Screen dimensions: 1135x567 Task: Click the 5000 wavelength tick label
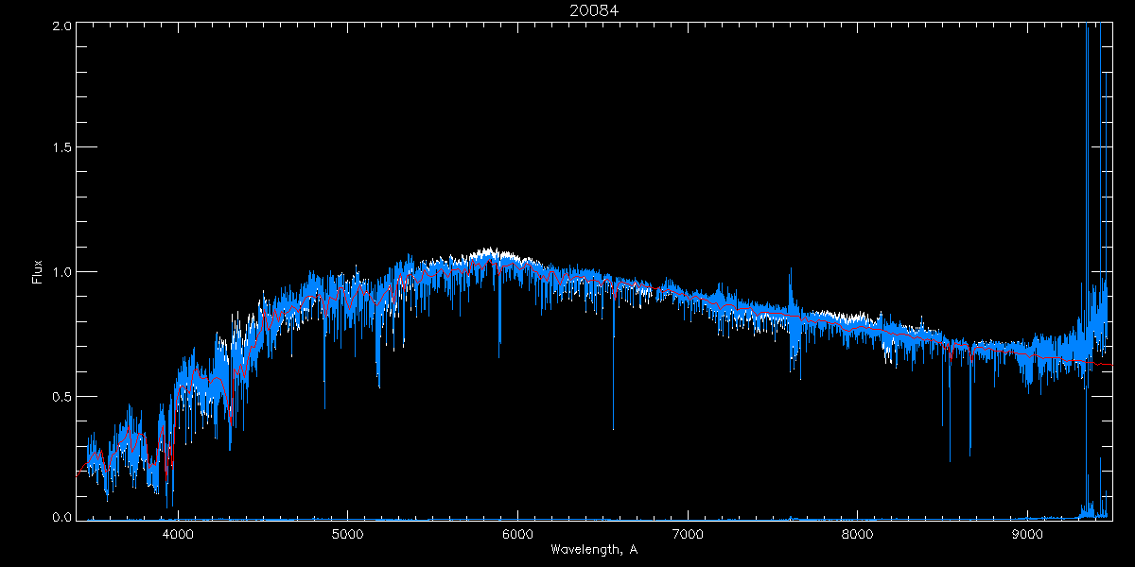pos(347,532)
